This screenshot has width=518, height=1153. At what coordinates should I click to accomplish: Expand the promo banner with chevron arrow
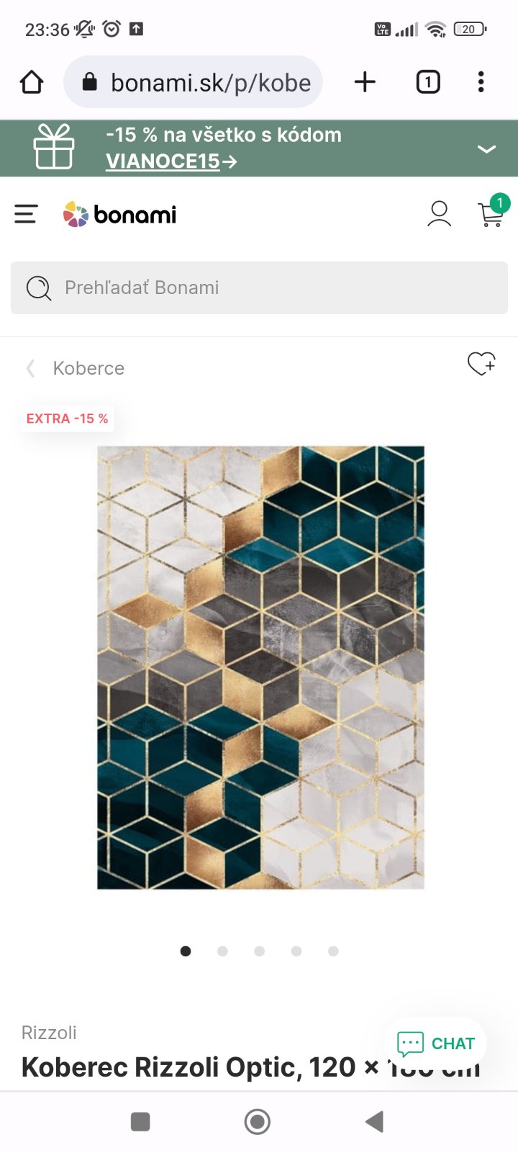(487, 149)
